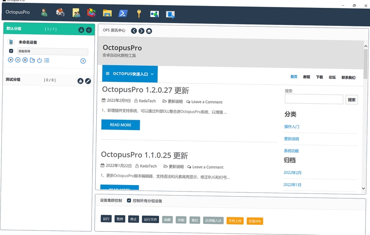Open the file explorer folder icon
Image resolution: width=370 pixels, height=235 pixels.
[107, 13]
